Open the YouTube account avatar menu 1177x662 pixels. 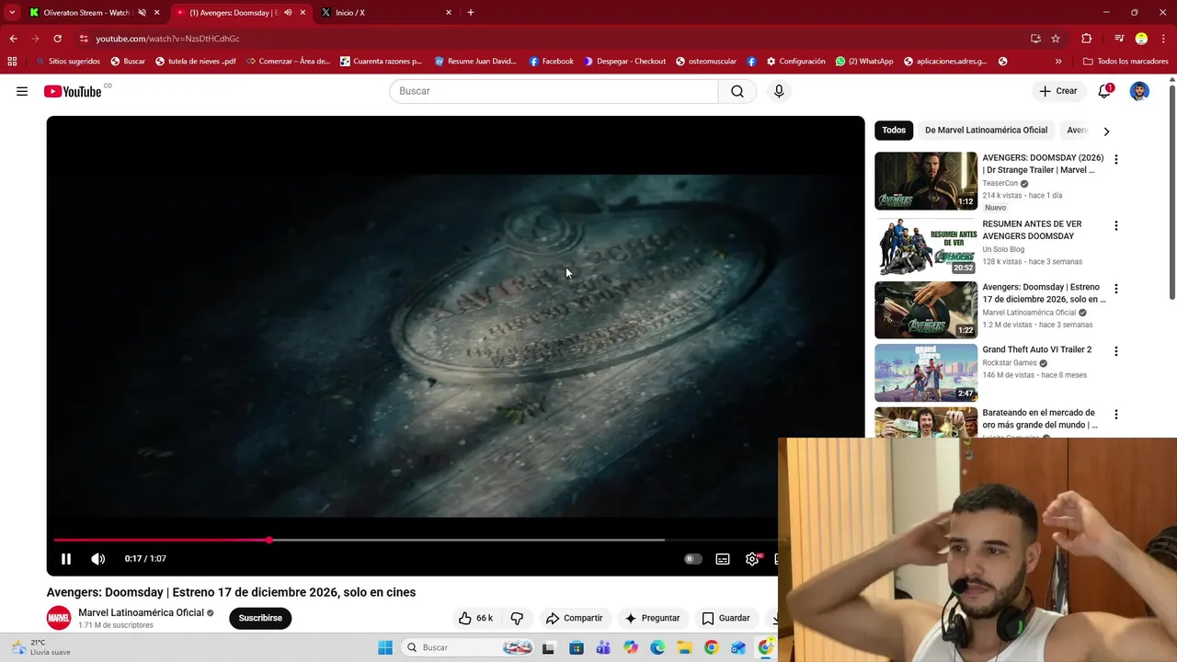tap(1139, 91)
